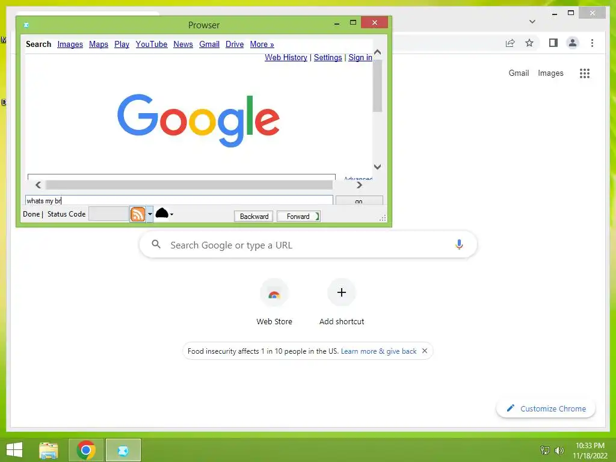Image resolution: width=616 pixels, height=462 pixels.
Task: Open Chrome tab search chevron
Action: [532, 22]
